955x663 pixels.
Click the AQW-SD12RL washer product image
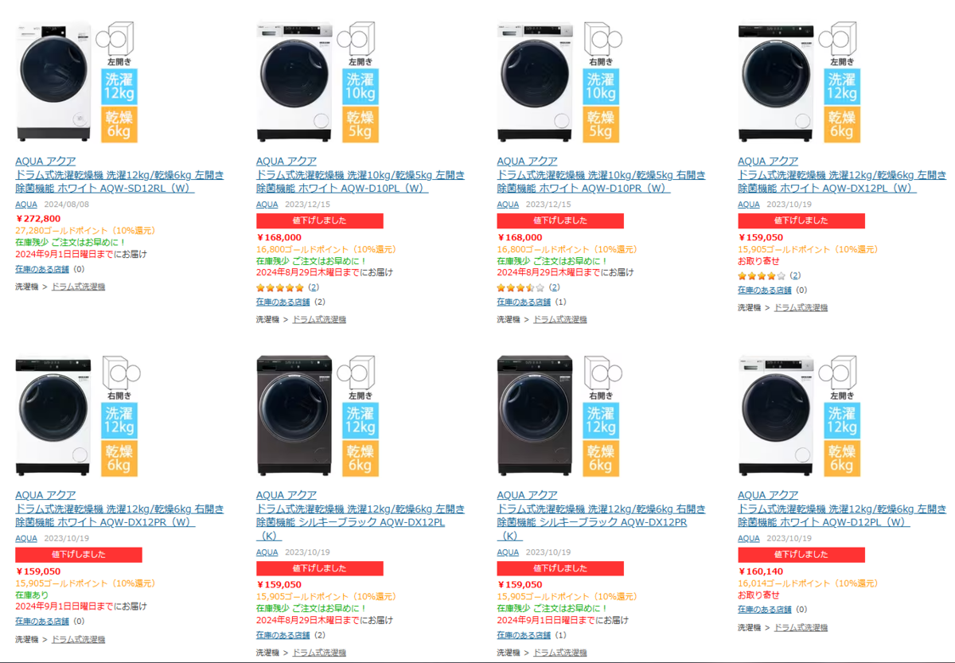53,82
